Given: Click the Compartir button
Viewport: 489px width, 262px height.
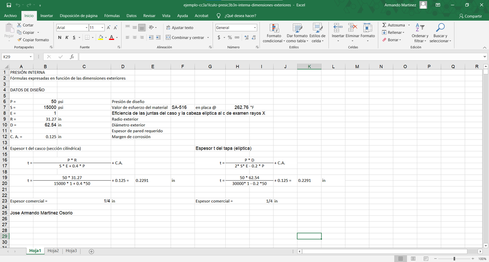Looking at the screenshot, I should coord(470,16).
